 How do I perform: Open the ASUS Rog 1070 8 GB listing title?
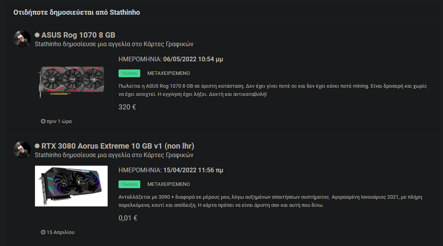click(x=78, y=35)
